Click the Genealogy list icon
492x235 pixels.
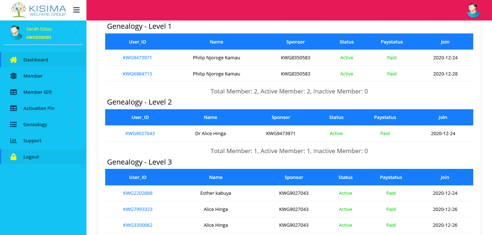click(13, 124)
